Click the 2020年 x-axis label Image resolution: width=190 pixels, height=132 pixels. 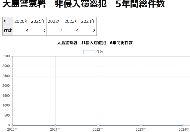12,130
